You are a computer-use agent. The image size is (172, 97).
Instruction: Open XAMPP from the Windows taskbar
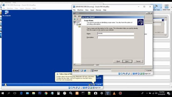[x=77, y=93]
